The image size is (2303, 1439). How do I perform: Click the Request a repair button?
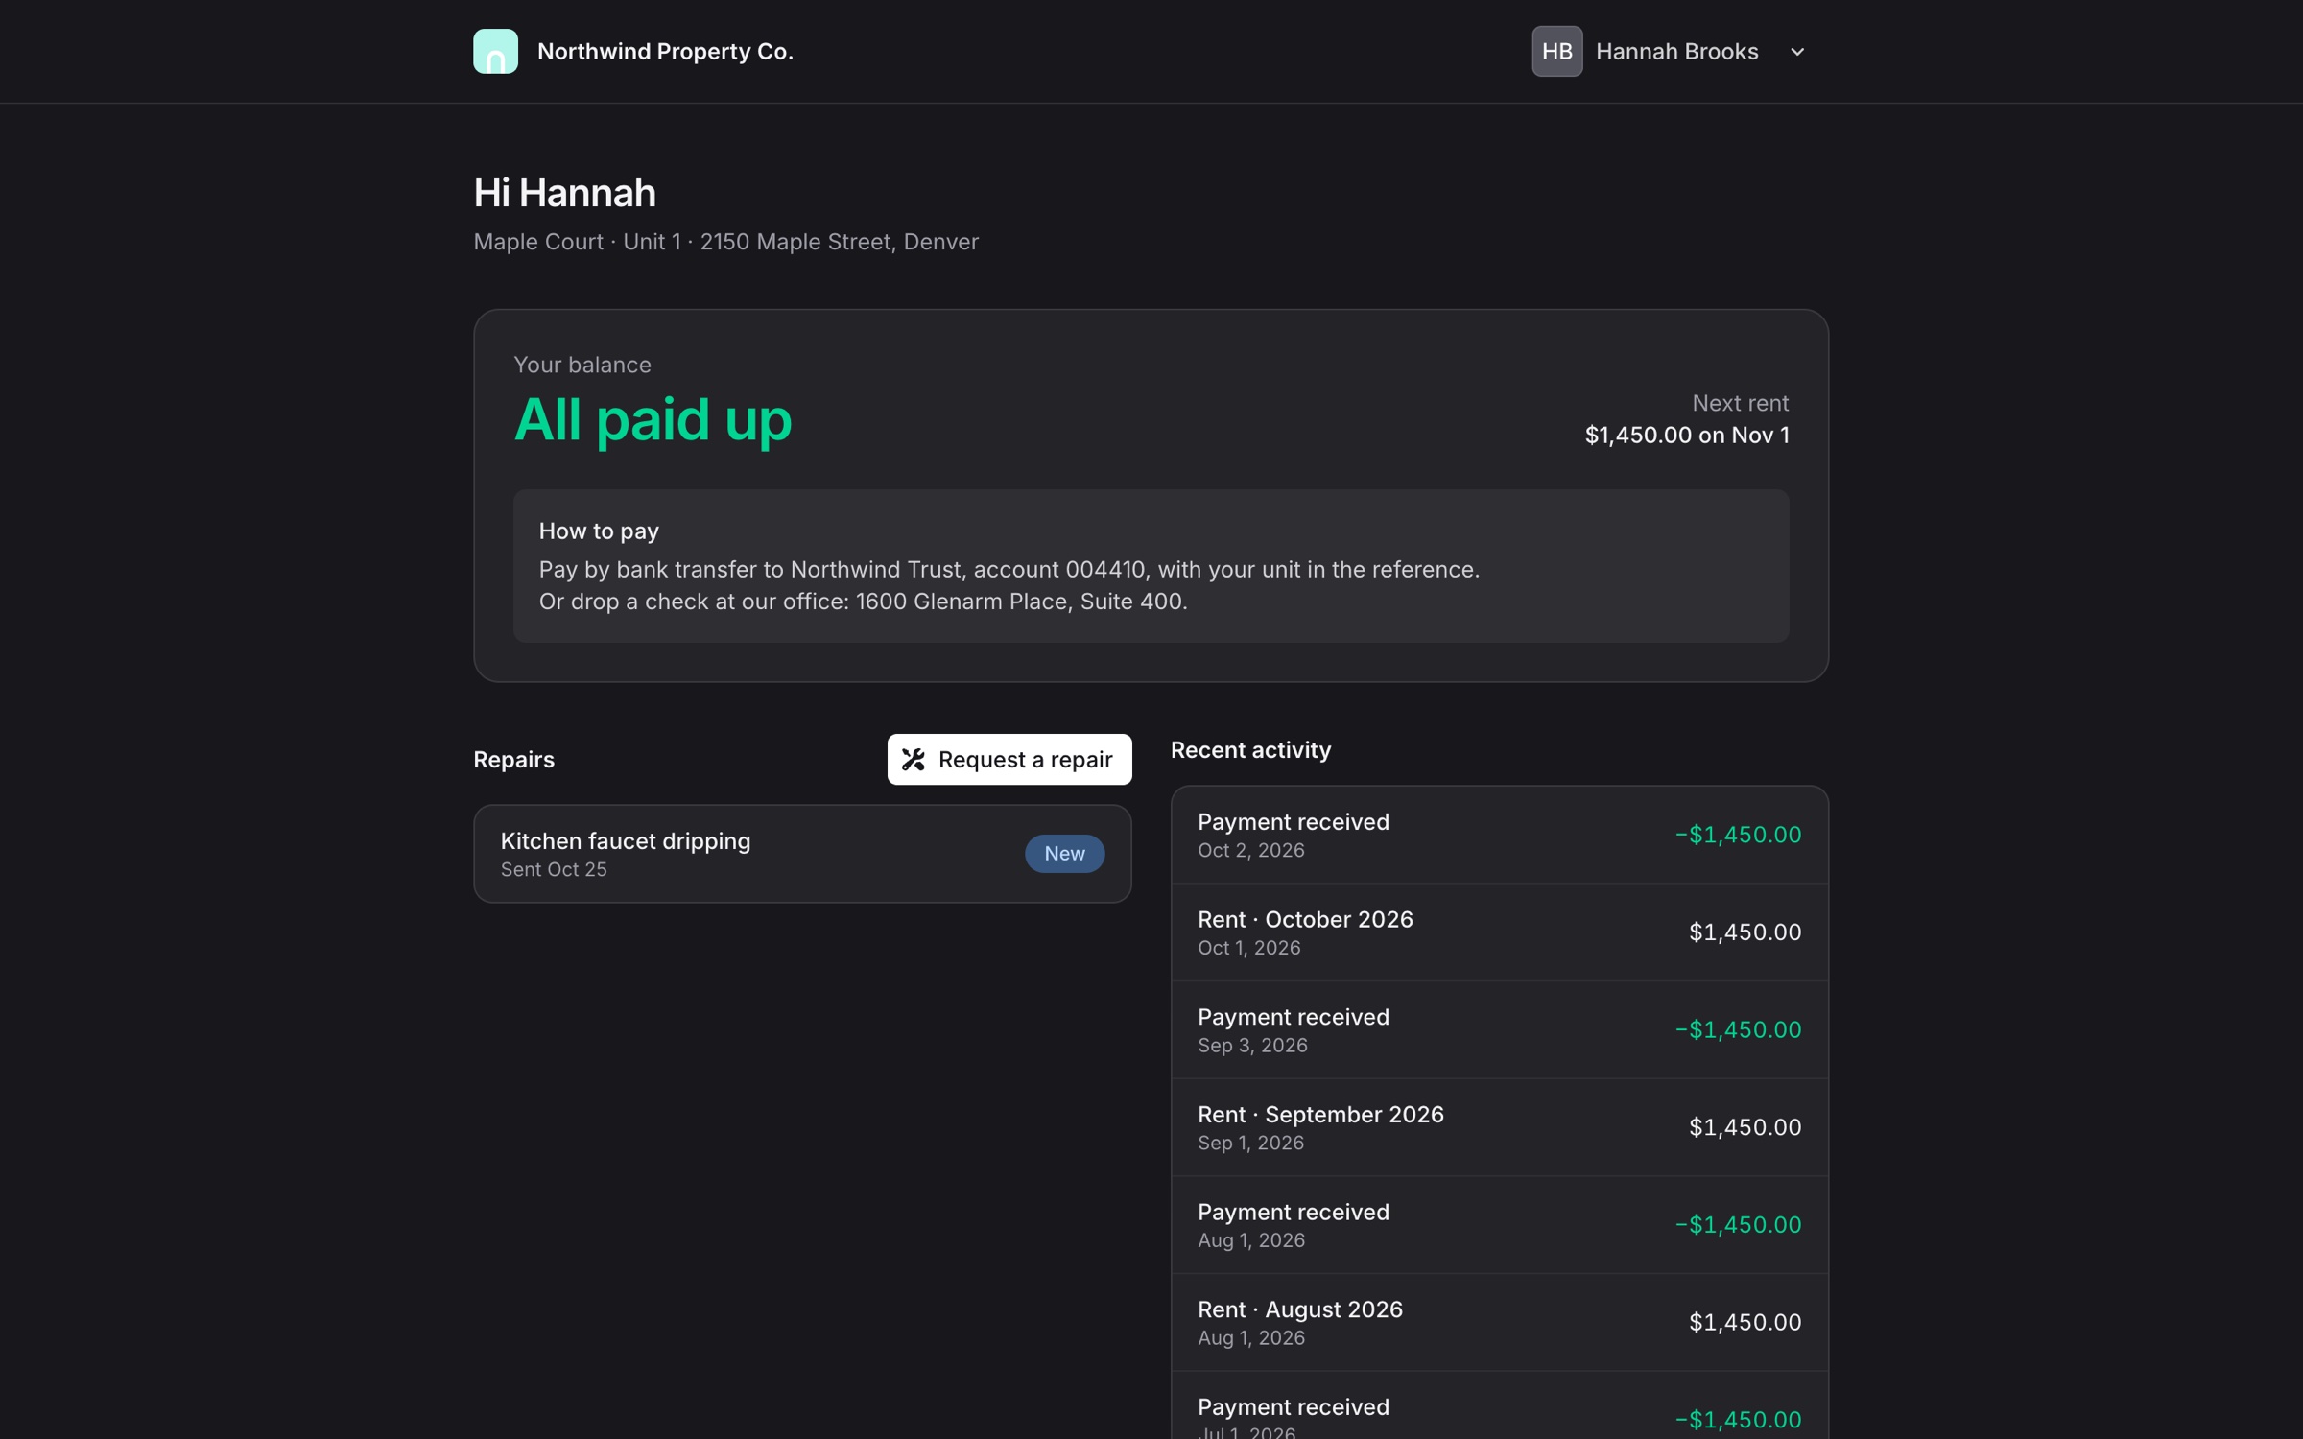coord(1009,760)
